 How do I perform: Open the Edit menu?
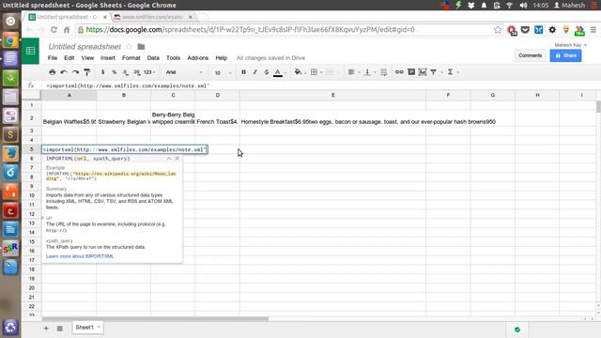click(69, 58)
